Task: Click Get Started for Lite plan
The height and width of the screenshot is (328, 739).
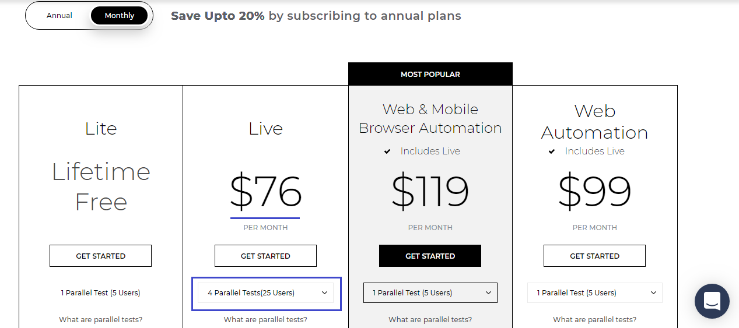Action: (100, 256)
